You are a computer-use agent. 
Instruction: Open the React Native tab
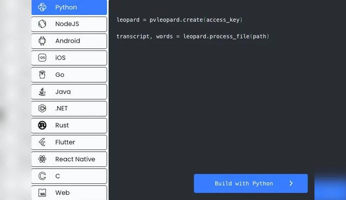pos(69,159)
